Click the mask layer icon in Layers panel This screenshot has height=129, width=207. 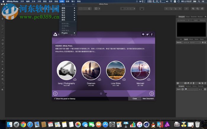(185, 83)
